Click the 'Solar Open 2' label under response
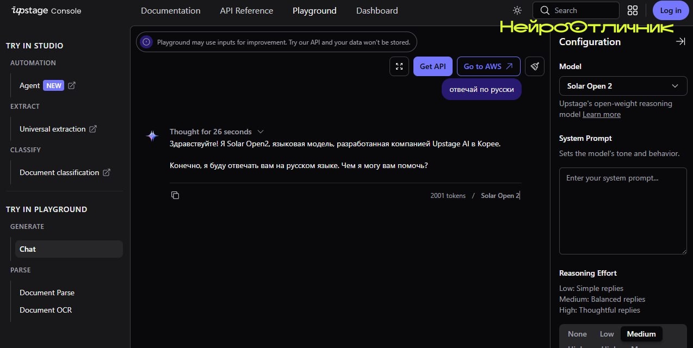 point(500,196)
